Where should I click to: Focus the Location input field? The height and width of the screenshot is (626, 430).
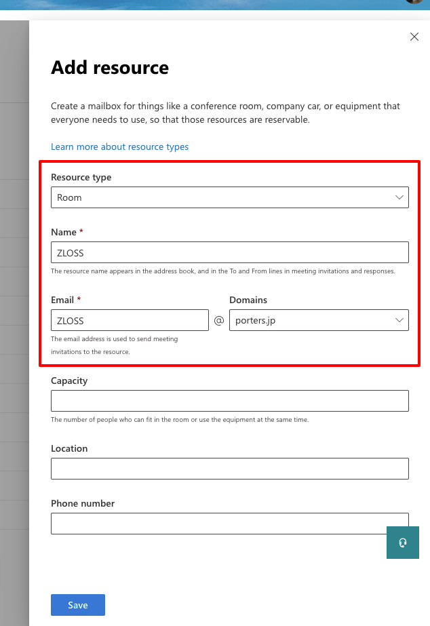coord(229,469)
